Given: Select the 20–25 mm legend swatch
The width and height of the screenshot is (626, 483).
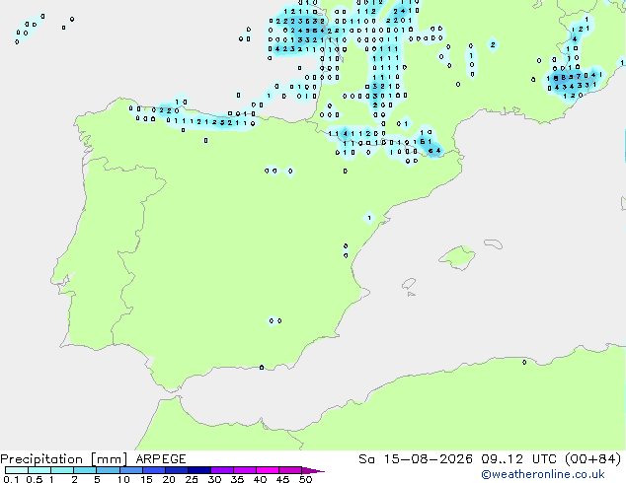Looking at the screenshot, I should (x=177, y=470).
